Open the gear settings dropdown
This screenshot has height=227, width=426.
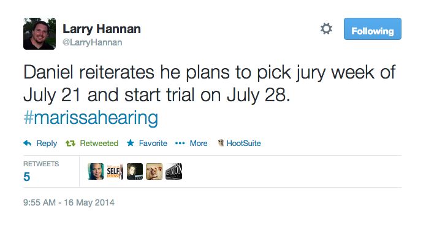coord(326,29)
